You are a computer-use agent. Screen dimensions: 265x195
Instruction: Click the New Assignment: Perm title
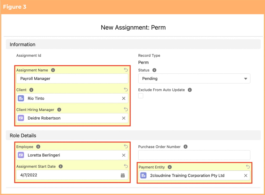(133, 27)
